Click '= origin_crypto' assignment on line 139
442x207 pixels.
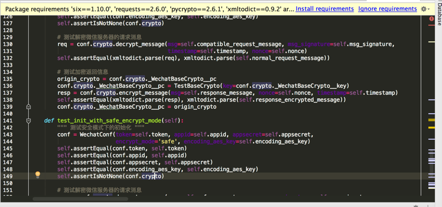pos(192,107)
